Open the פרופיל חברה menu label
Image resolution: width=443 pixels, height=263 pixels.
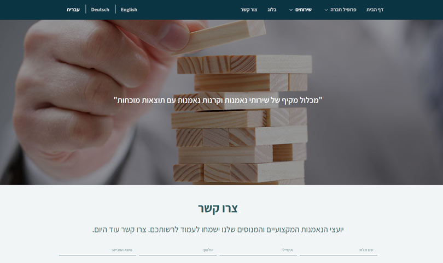pyautogui.click(x=343, y=10)
